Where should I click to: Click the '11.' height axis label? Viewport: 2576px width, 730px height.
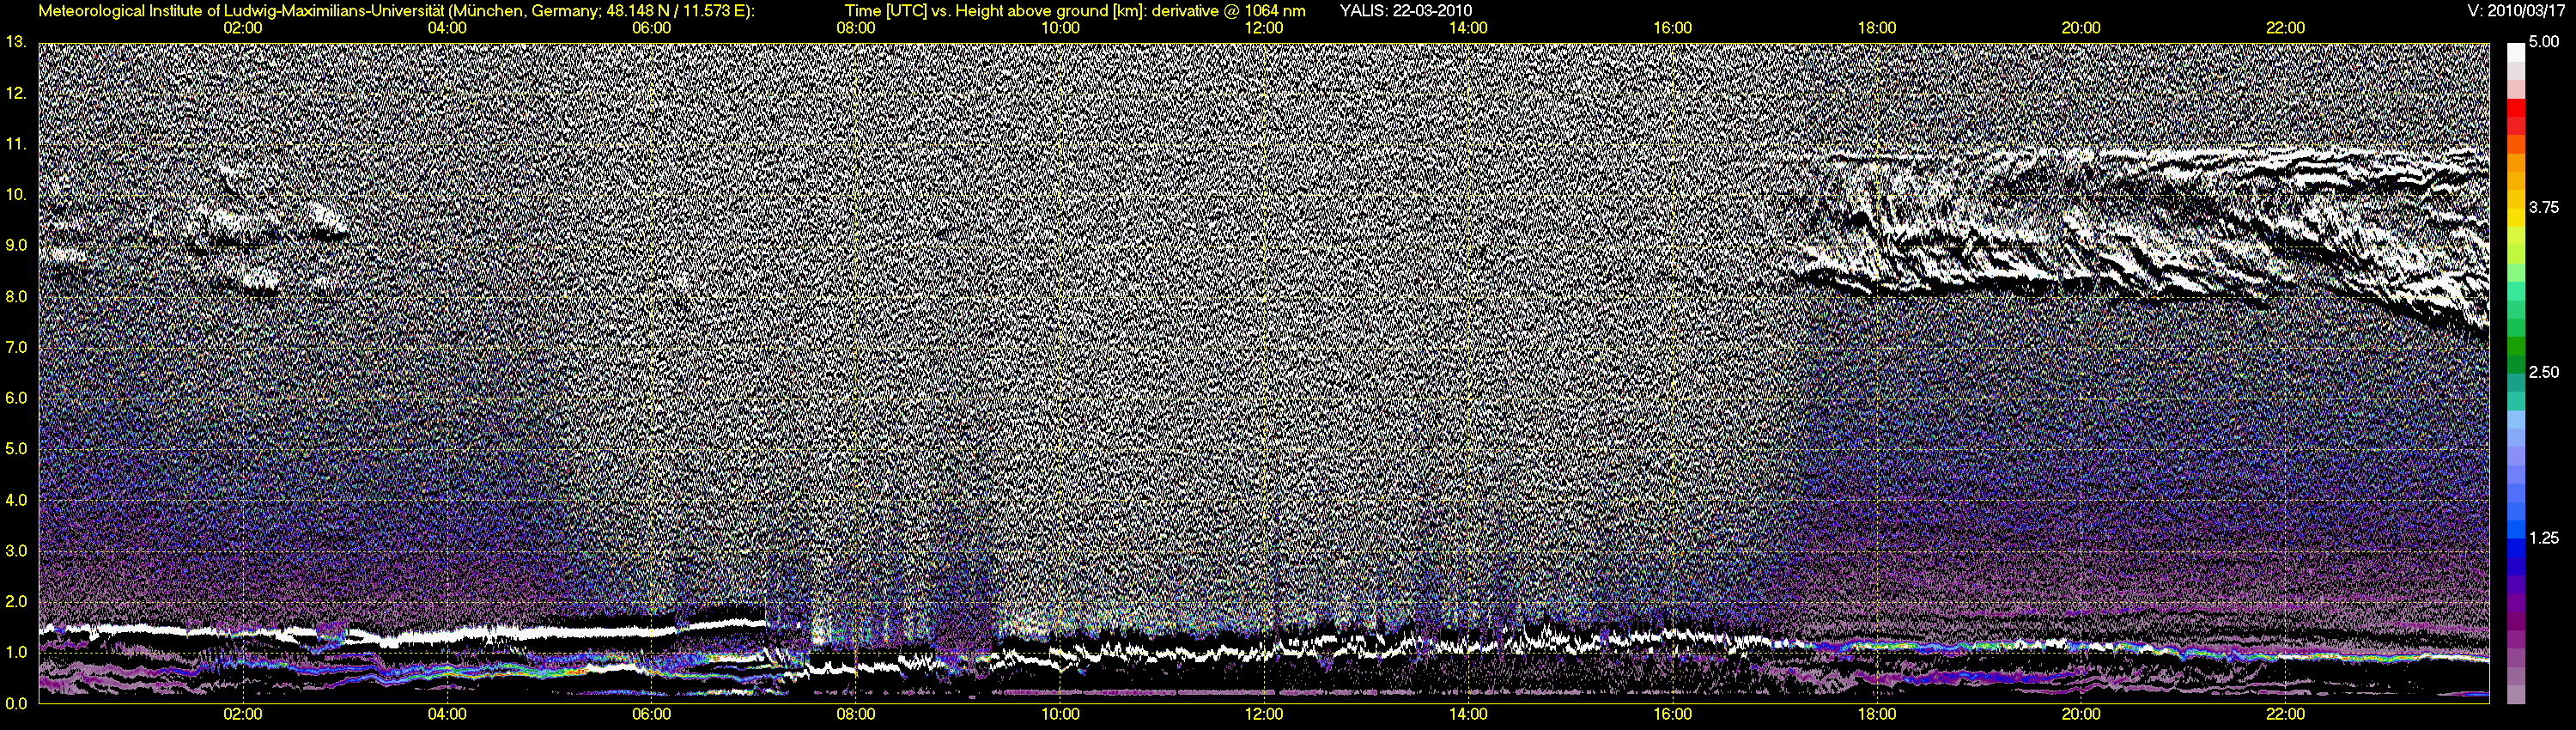[x=17, y=144]
